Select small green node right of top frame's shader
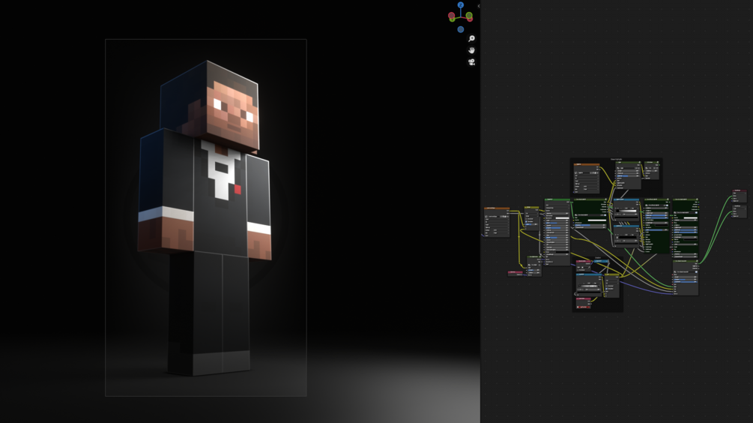The image size is (753, 423). click(x=652, y=170)
